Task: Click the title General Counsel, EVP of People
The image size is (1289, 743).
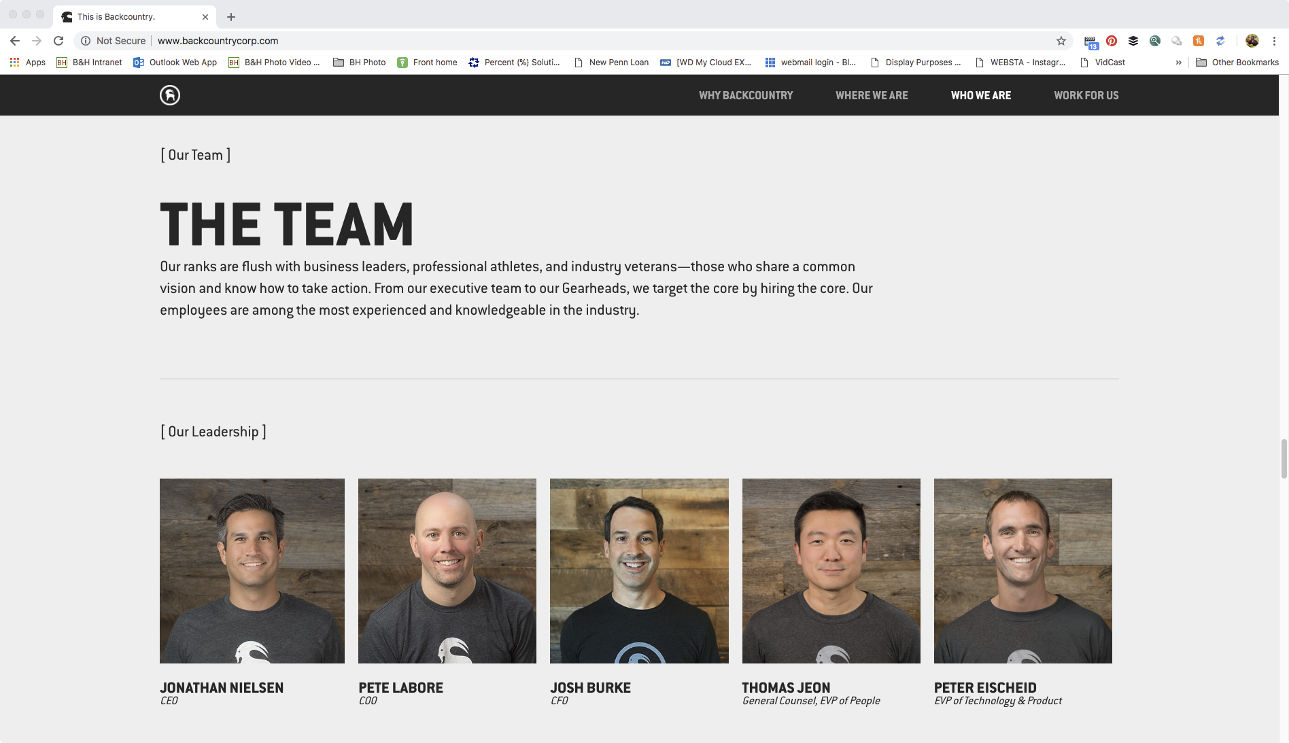Action: pyautogui.click(x=811, y=701)
